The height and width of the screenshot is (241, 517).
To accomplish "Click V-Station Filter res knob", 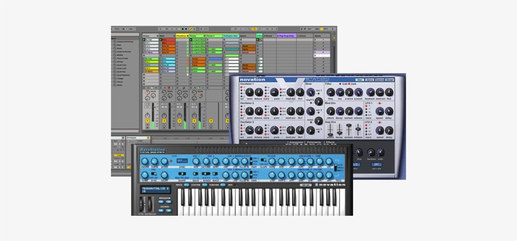I will pyautogui.click(x=340, y=92).
